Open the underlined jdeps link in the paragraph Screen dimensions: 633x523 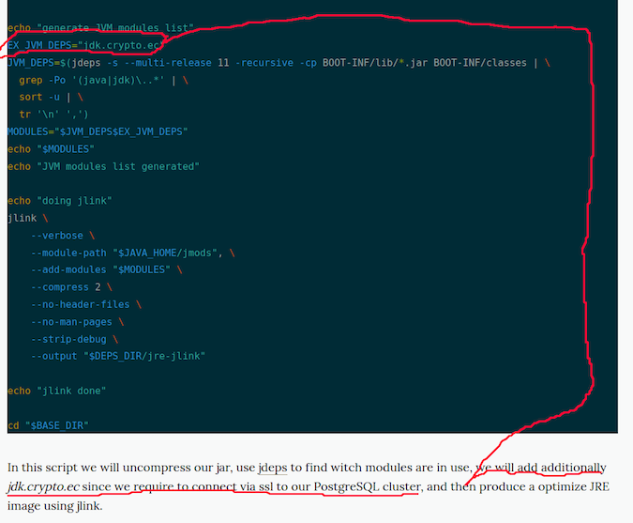click(273, 468)
